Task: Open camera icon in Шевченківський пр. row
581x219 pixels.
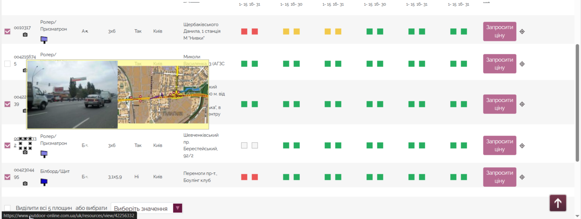Action: (x=25, y=152)
